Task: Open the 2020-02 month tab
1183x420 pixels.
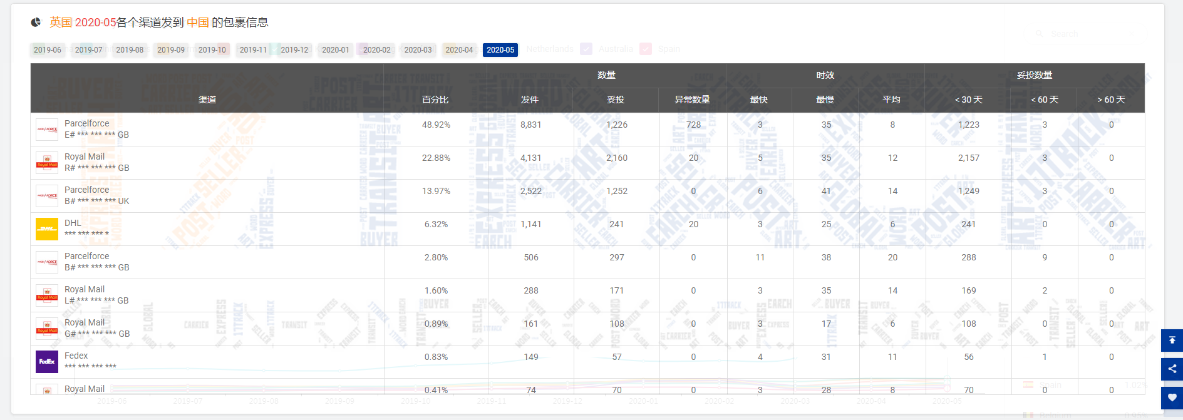Action: (x=377, y=50)
